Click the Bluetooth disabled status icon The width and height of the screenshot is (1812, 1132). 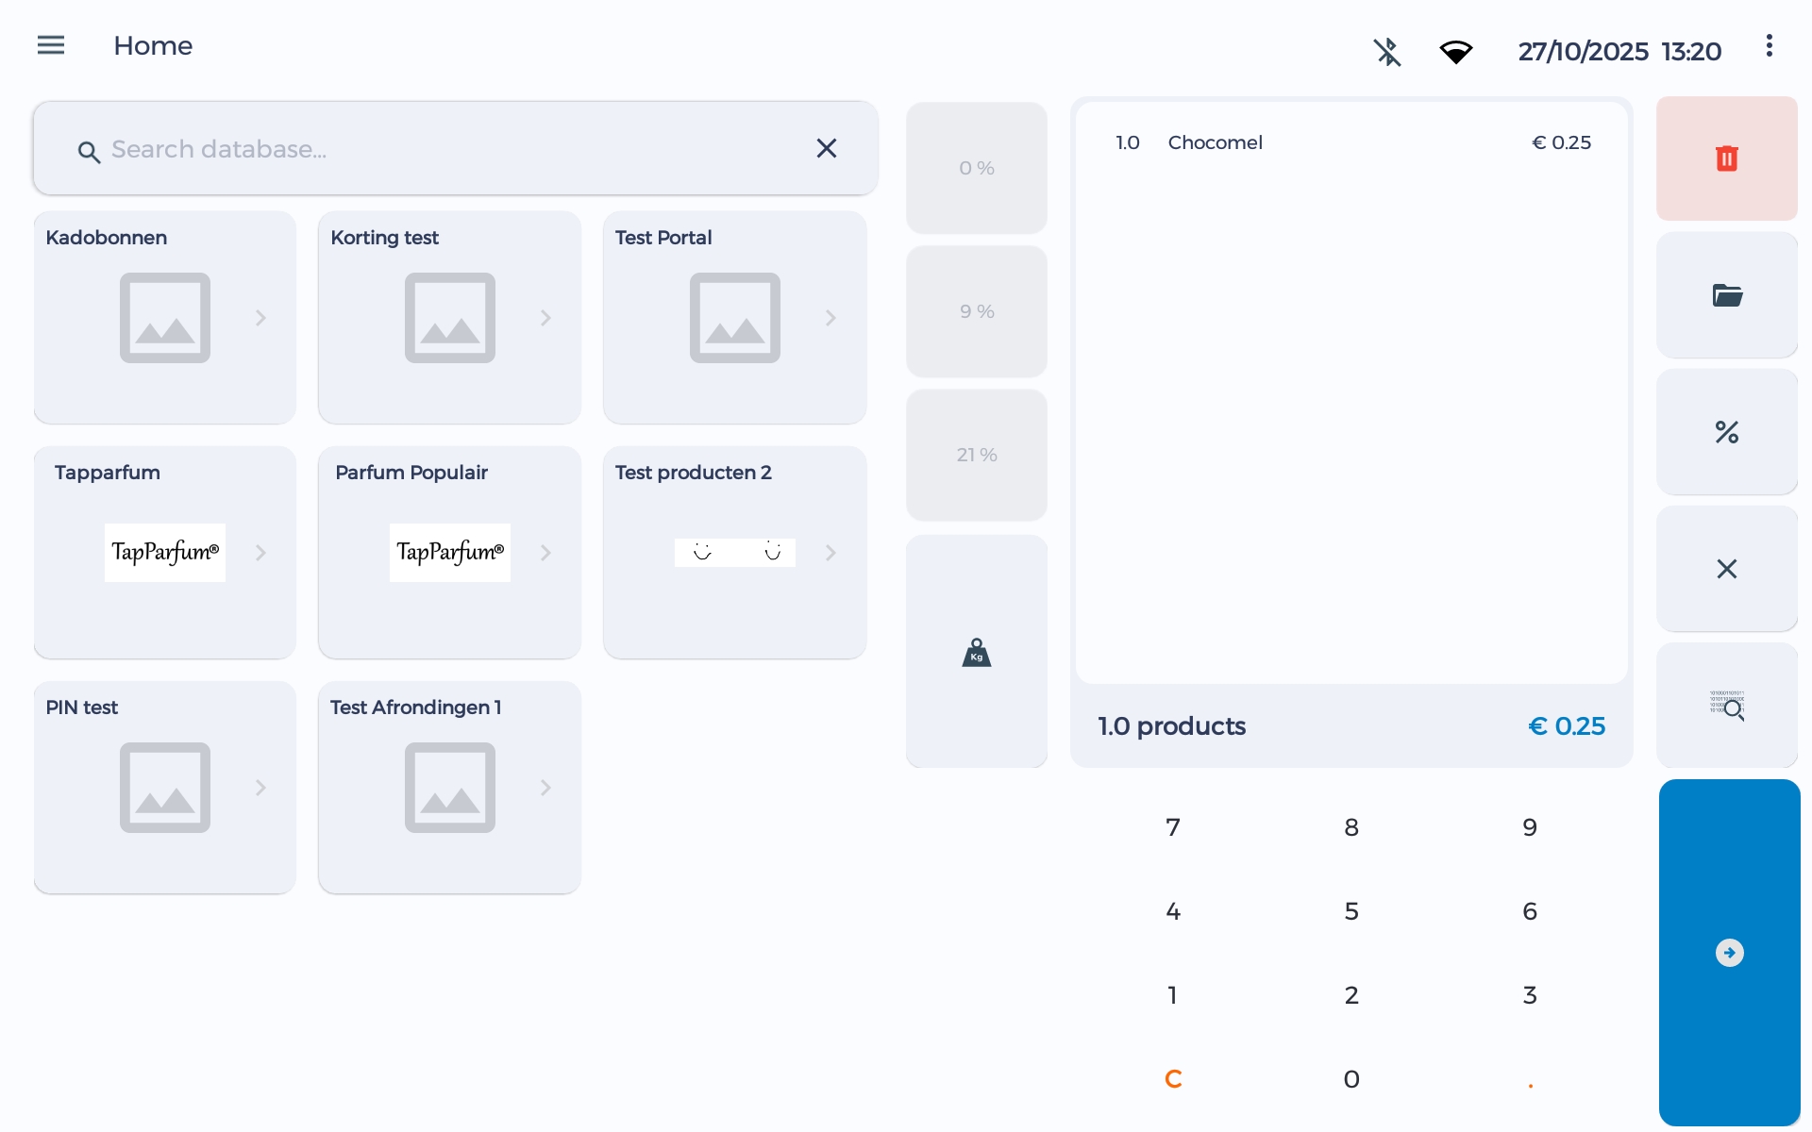(1386, 52)
